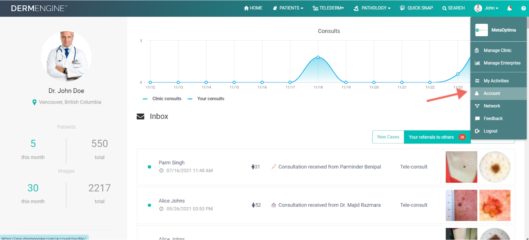529x240 pixels.
Task: Open Alice Johns orange dermoscopy image
Action: [x=495, y=205]
